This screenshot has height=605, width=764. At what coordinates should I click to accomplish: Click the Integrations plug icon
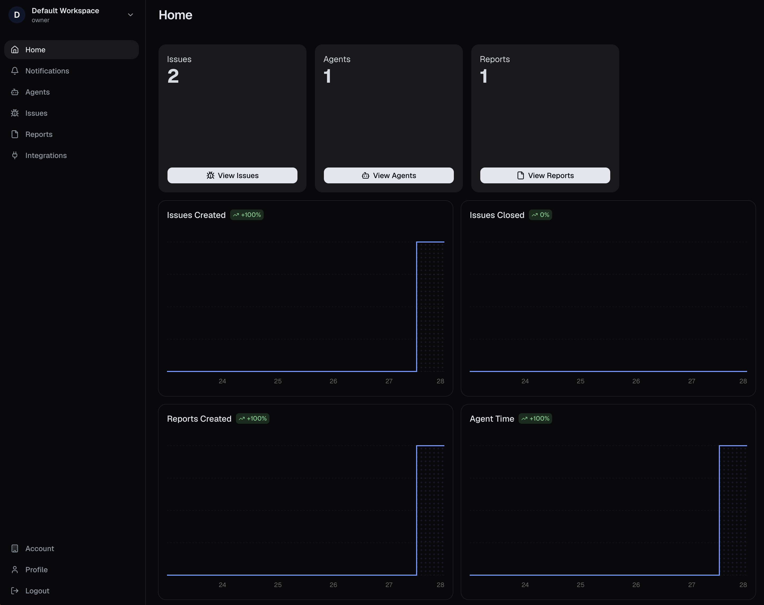[x=15, y=156]
